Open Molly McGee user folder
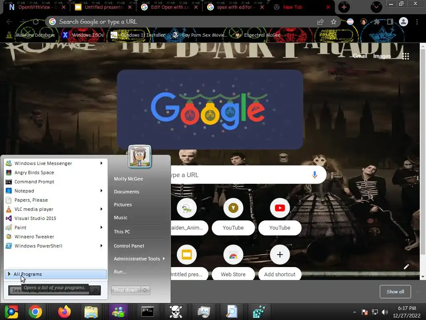This screenshot has height=320, width=426. pos(129,179)
